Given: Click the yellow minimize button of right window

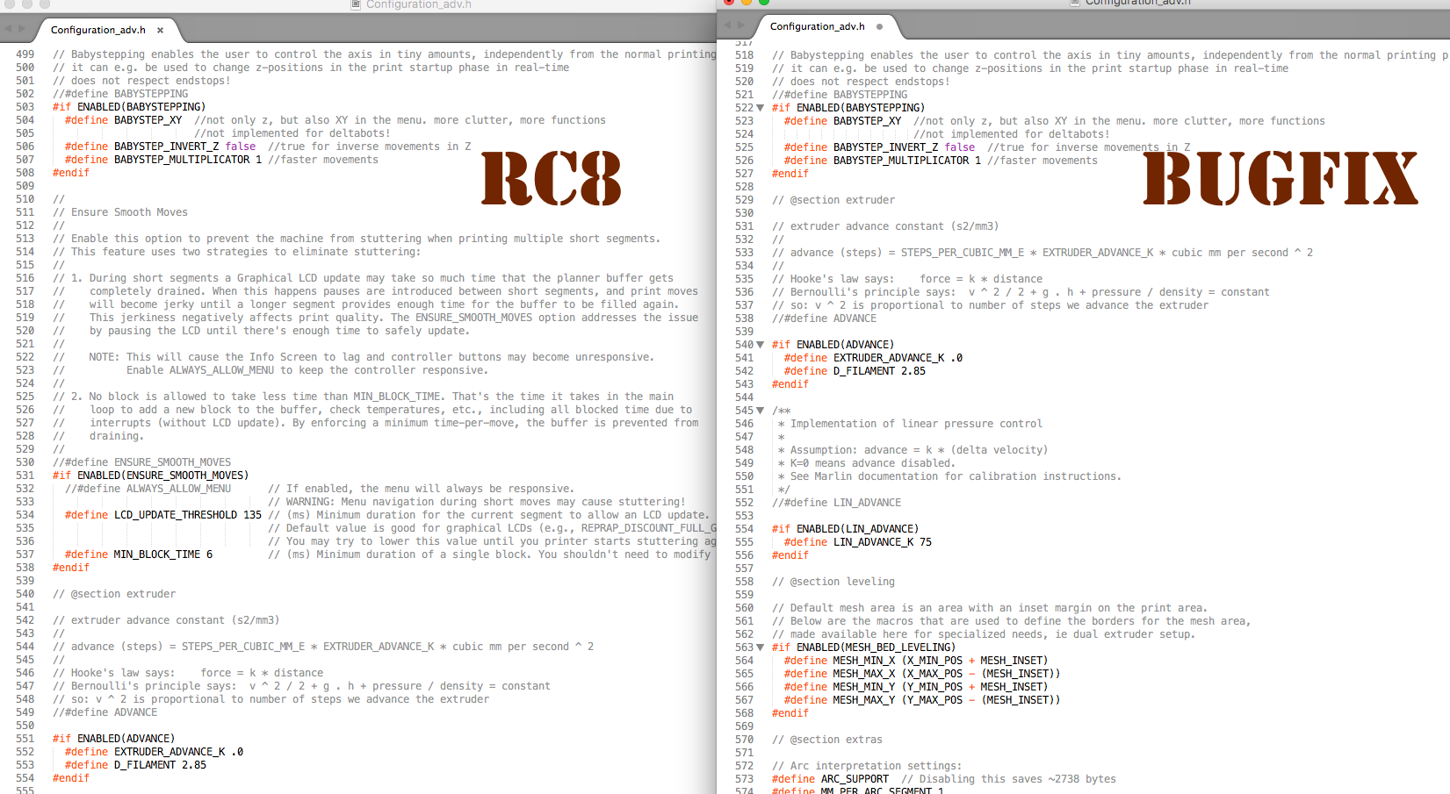Looking at the screenshot, I should pyautogui.click(x=747, y=2).
